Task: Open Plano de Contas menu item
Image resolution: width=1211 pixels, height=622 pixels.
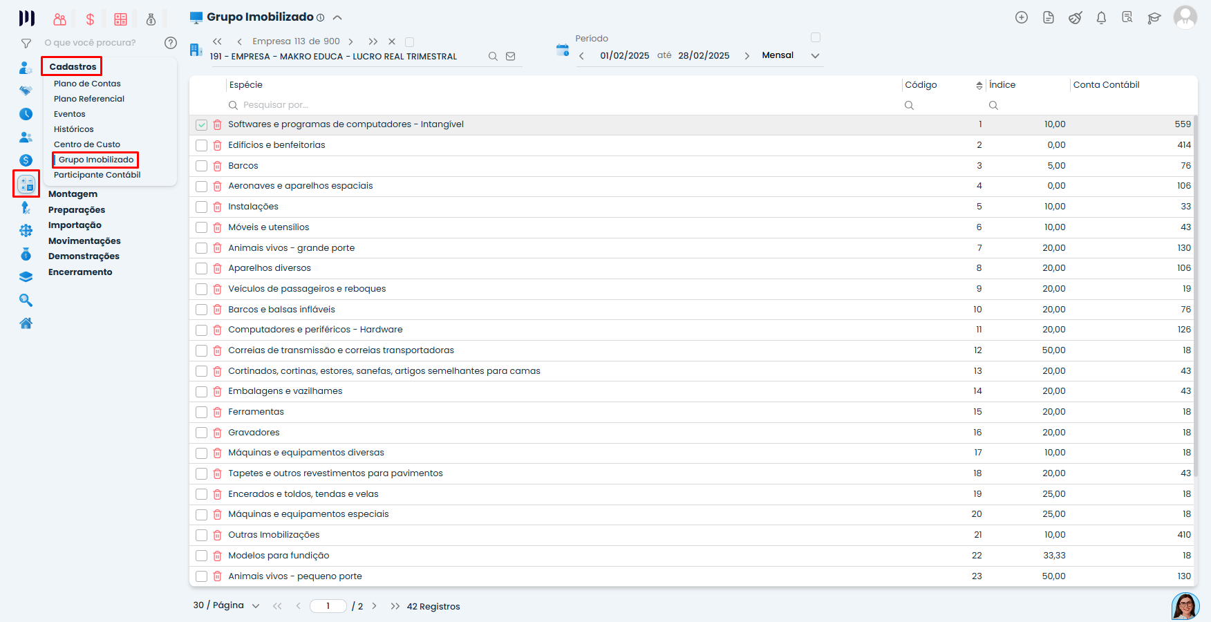Action: [87, 84]
